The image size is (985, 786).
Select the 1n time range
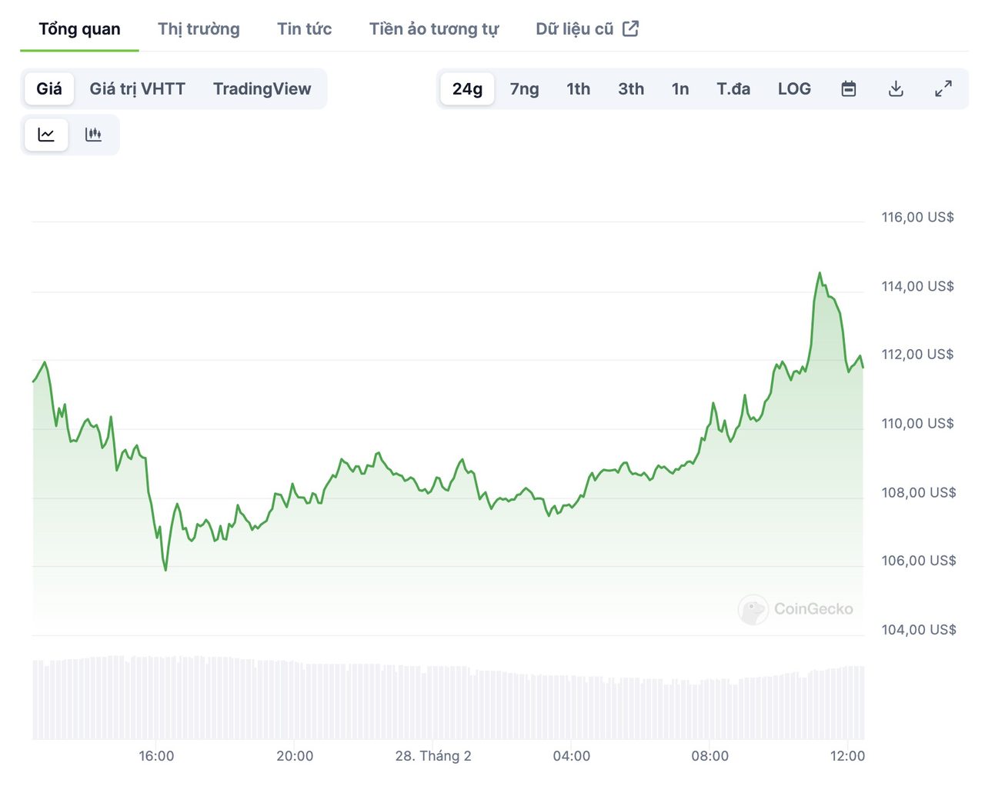coord(680,89)
